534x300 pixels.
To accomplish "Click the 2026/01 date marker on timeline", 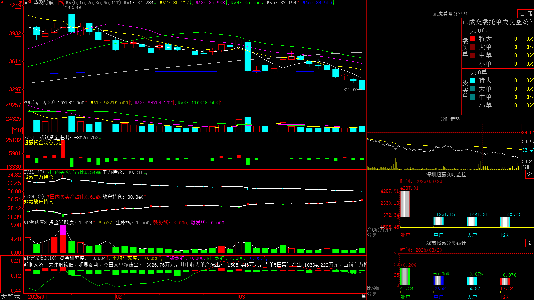I will (38, 297).
